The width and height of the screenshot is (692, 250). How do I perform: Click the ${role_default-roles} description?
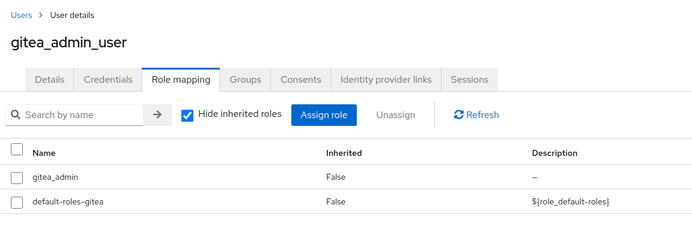pyautogui.click(x=571, y=201)
